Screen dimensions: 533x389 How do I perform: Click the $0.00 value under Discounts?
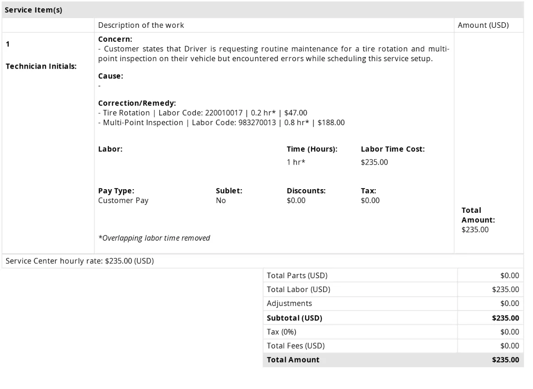(x=296, y=200)
